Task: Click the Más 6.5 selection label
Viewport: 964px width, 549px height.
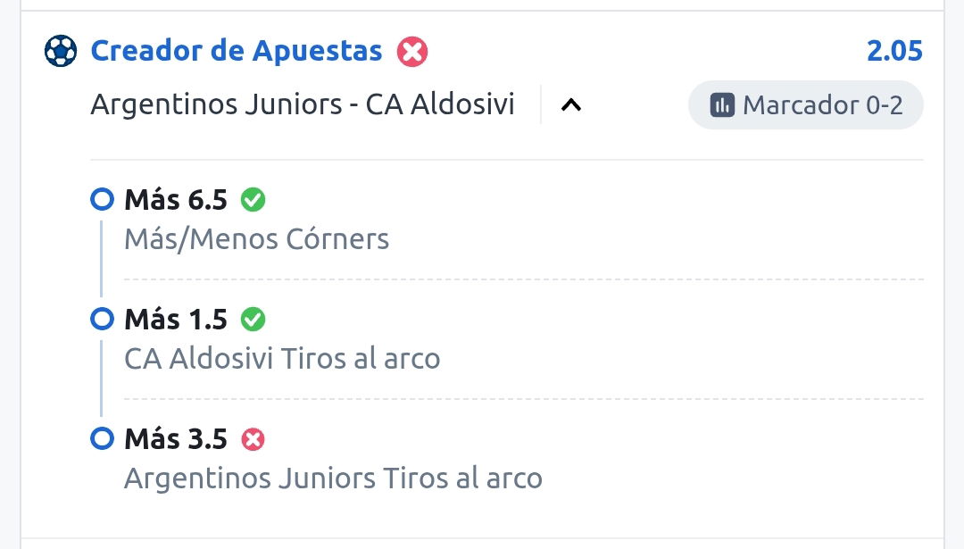Action: click(176, 200)
